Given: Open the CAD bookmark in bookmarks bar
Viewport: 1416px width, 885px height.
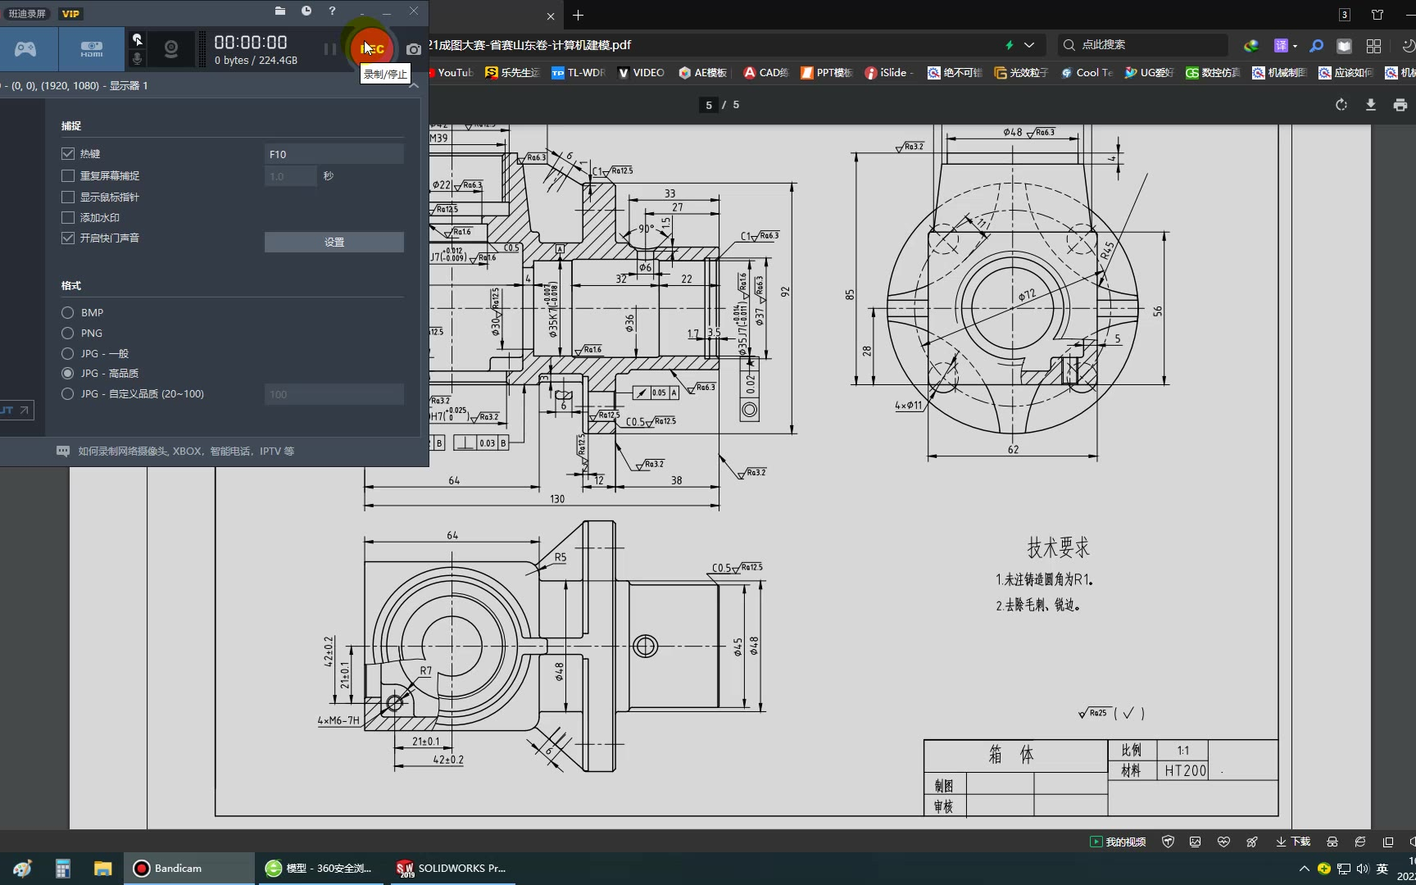Looking at the screenshot, I should 765,73.
